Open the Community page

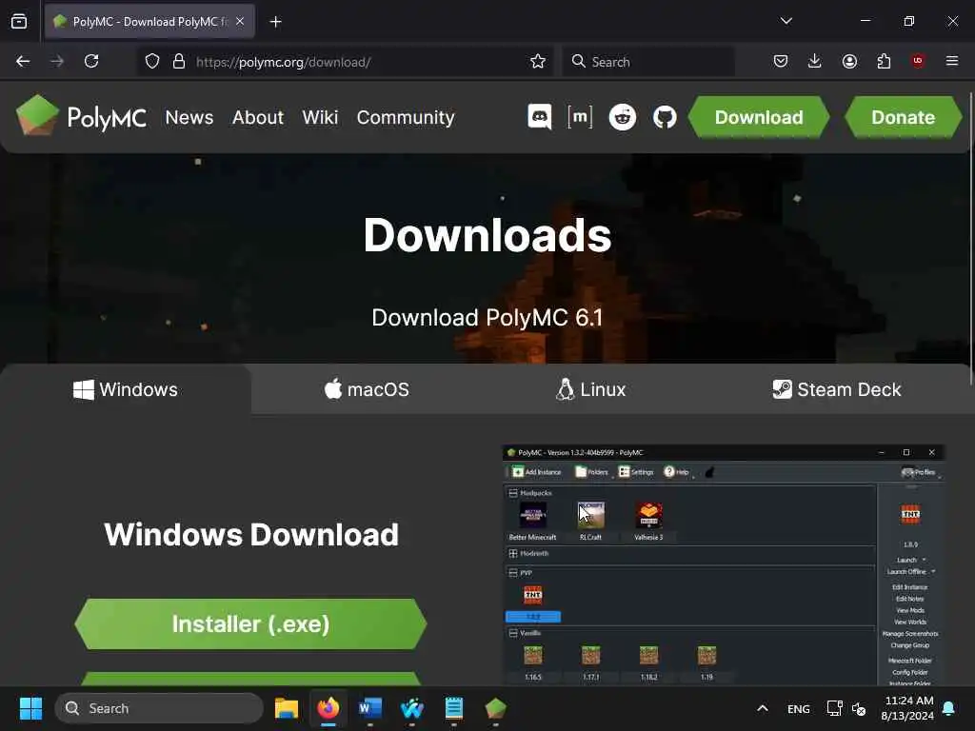pyautogui.click(x=406, y=117)
